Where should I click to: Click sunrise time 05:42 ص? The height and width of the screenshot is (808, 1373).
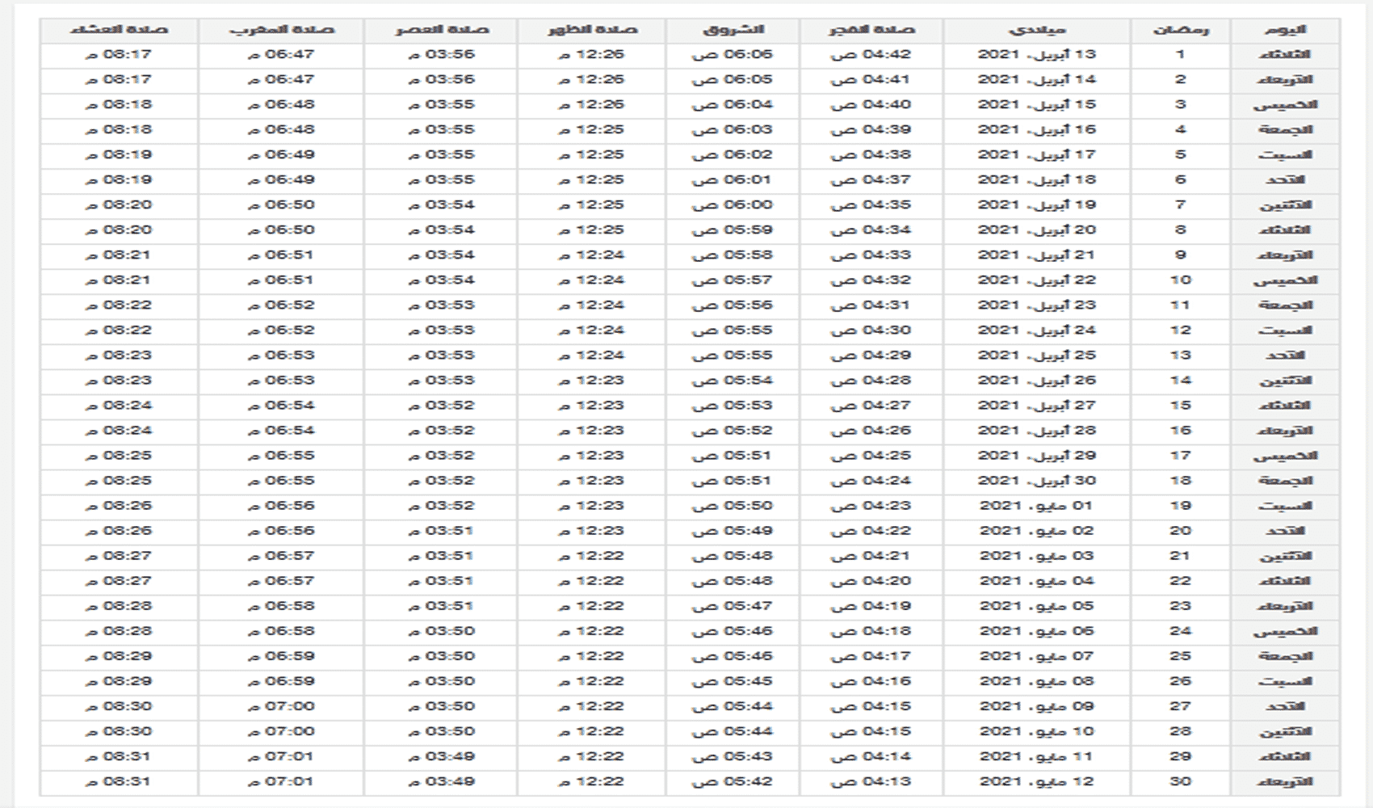733,781
